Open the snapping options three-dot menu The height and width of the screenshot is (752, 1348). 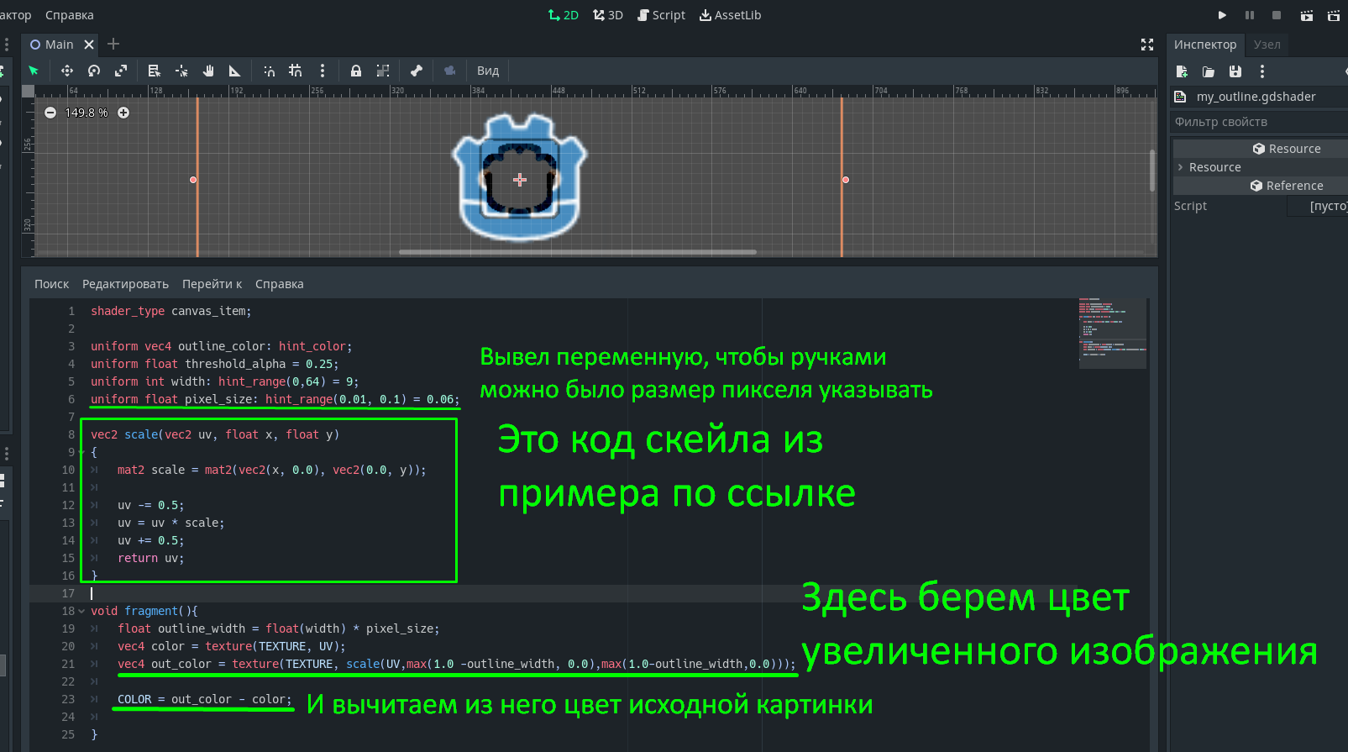tap(323, 71)
